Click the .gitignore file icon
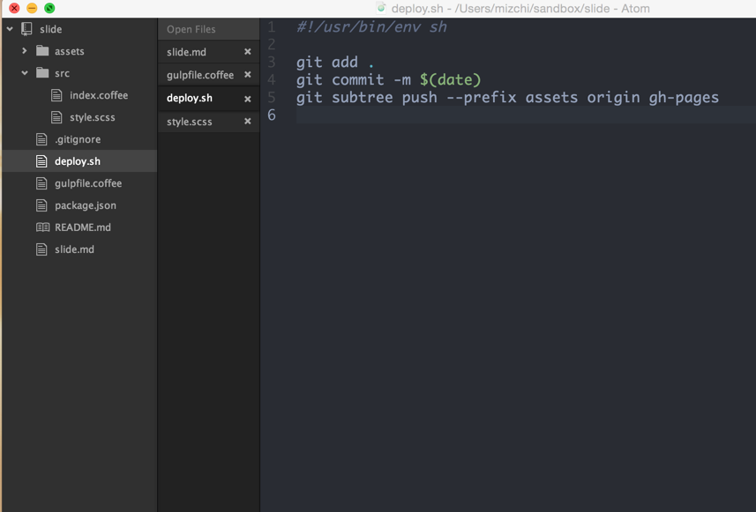The image size is (756, 512). click(x=42, y=139)
